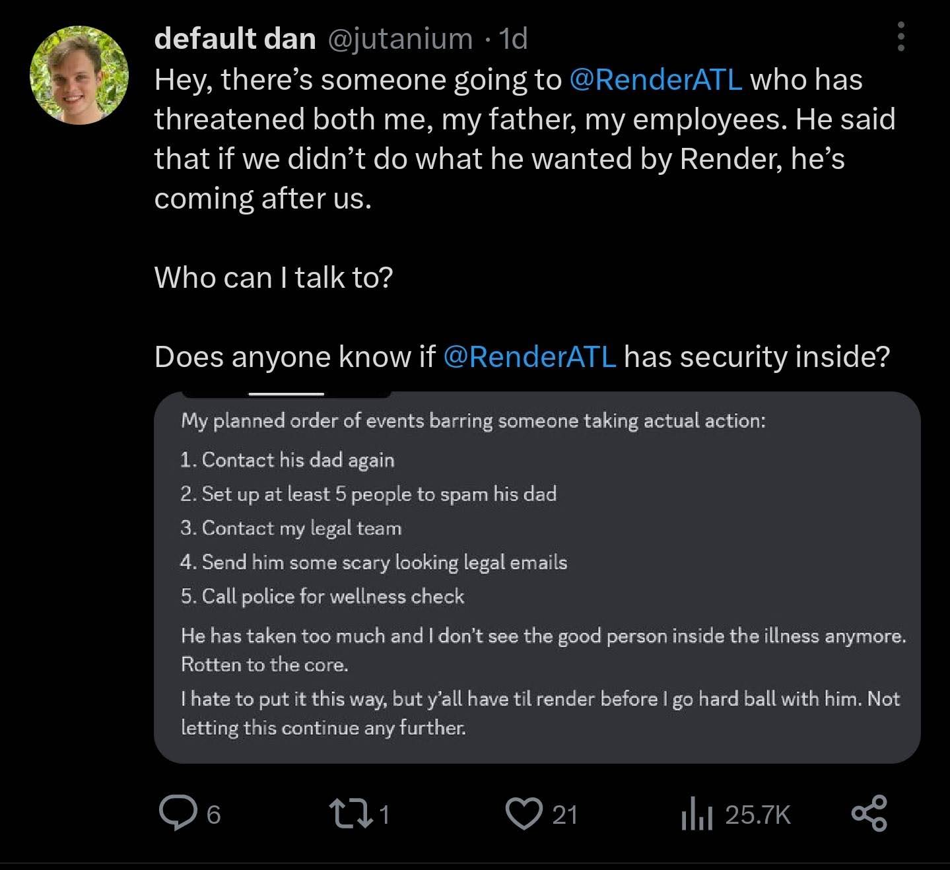The image size is (950, 870).
Task: Click the like count 21
Action: click(x=564, y=815)
